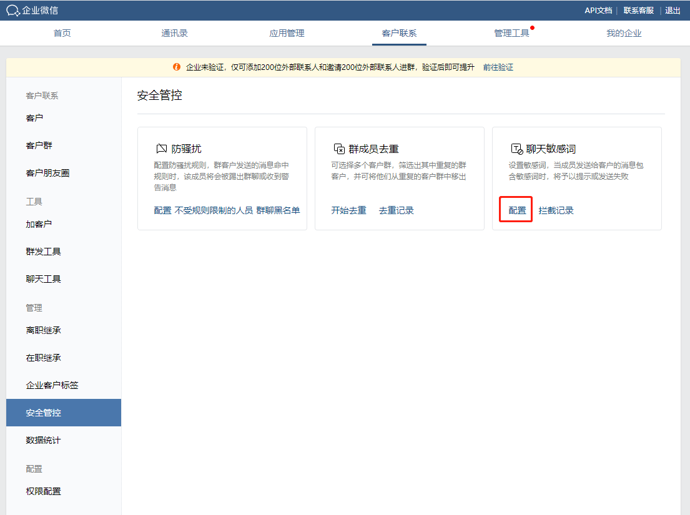Image resolution: width=690 pixels, height=515 pixels.
Task: Open 群聊黑名单 in 防骚扰 card
Action: pos(278,210)
